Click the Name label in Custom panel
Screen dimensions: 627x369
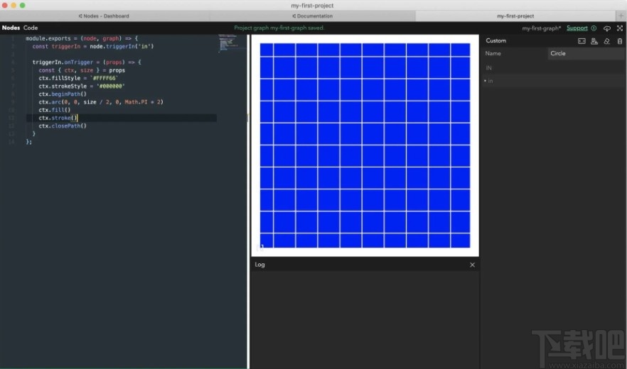(x=493, y=53)
